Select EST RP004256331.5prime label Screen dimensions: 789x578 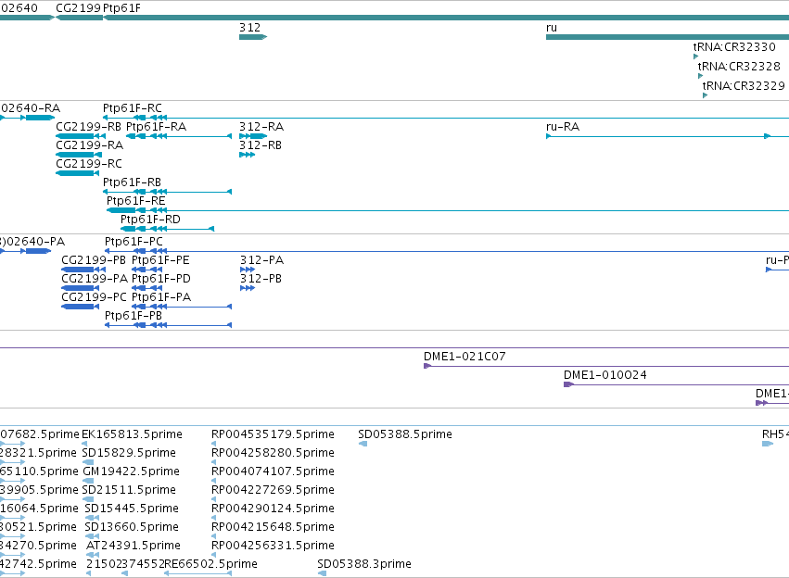click(273, 546)
